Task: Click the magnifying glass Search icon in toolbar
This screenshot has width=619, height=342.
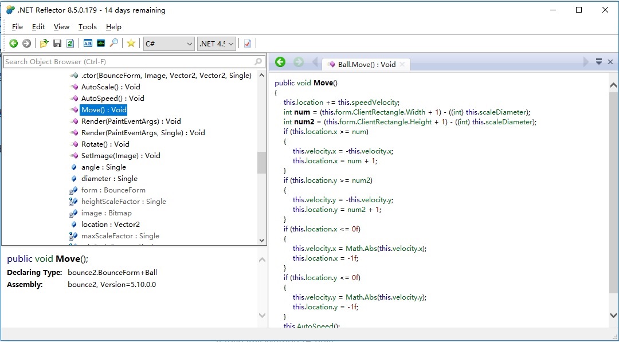Action: [114, 44]
